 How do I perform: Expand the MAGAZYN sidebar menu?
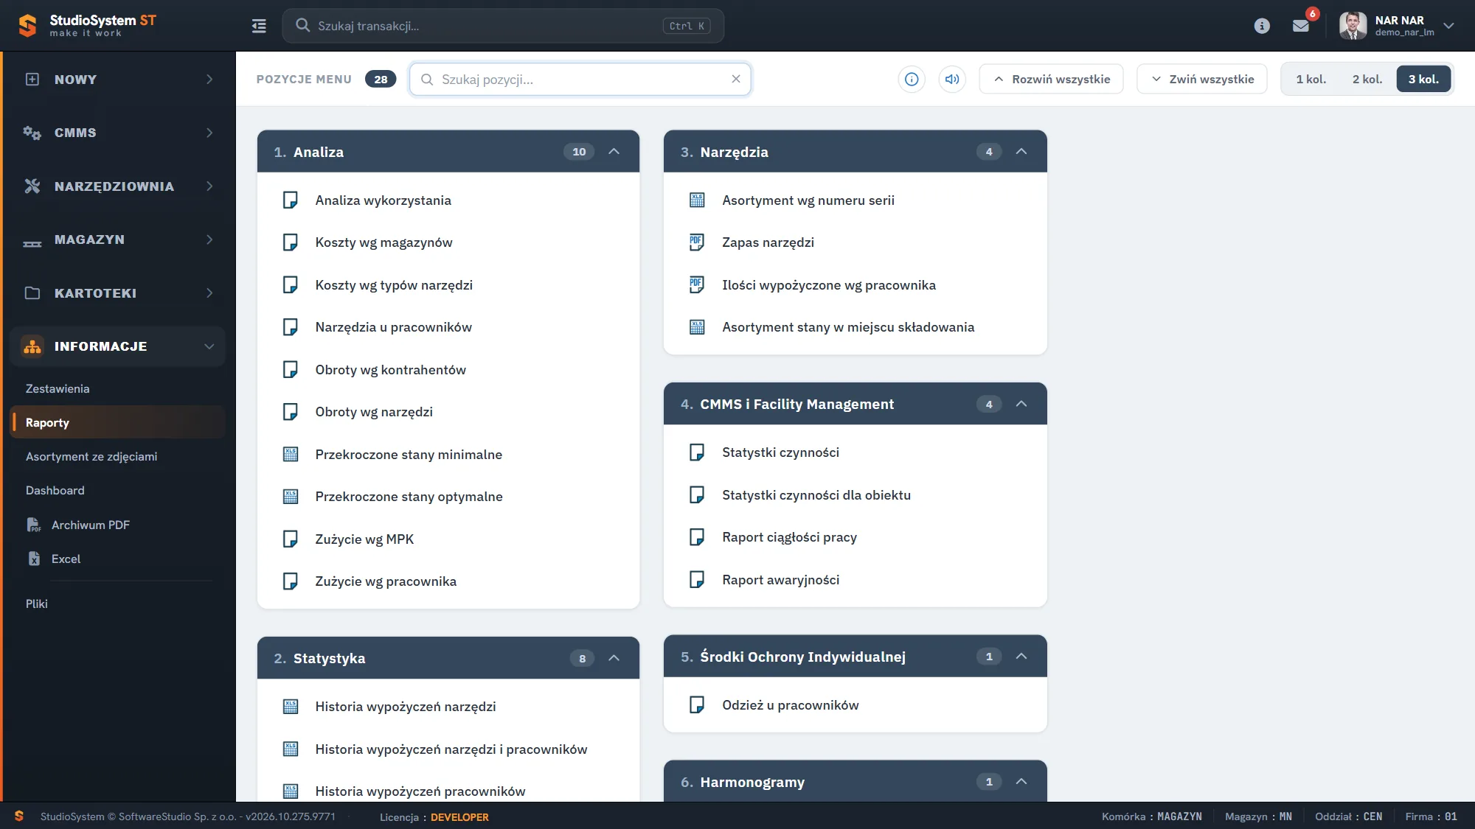[118, 239]
